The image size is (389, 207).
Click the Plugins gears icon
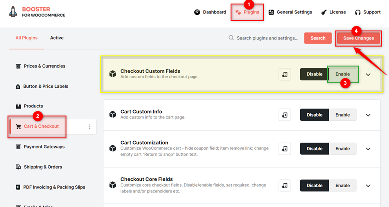pyautogui.click(x=238, y=12)
